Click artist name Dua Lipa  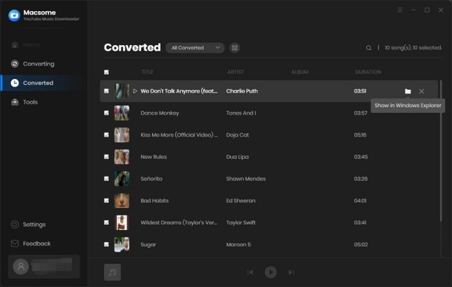[x=237, y=157]
